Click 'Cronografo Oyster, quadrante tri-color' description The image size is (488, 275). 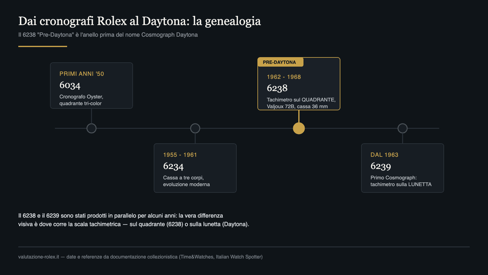[x=81, y=100]
